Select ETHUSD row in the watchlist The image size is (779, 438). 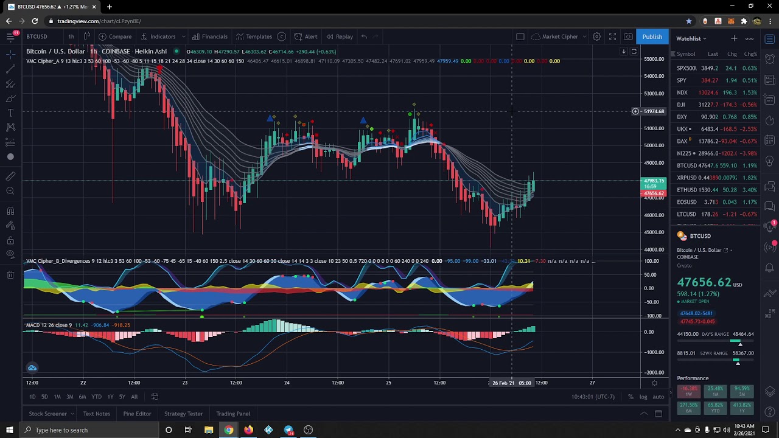click(717, 190)
